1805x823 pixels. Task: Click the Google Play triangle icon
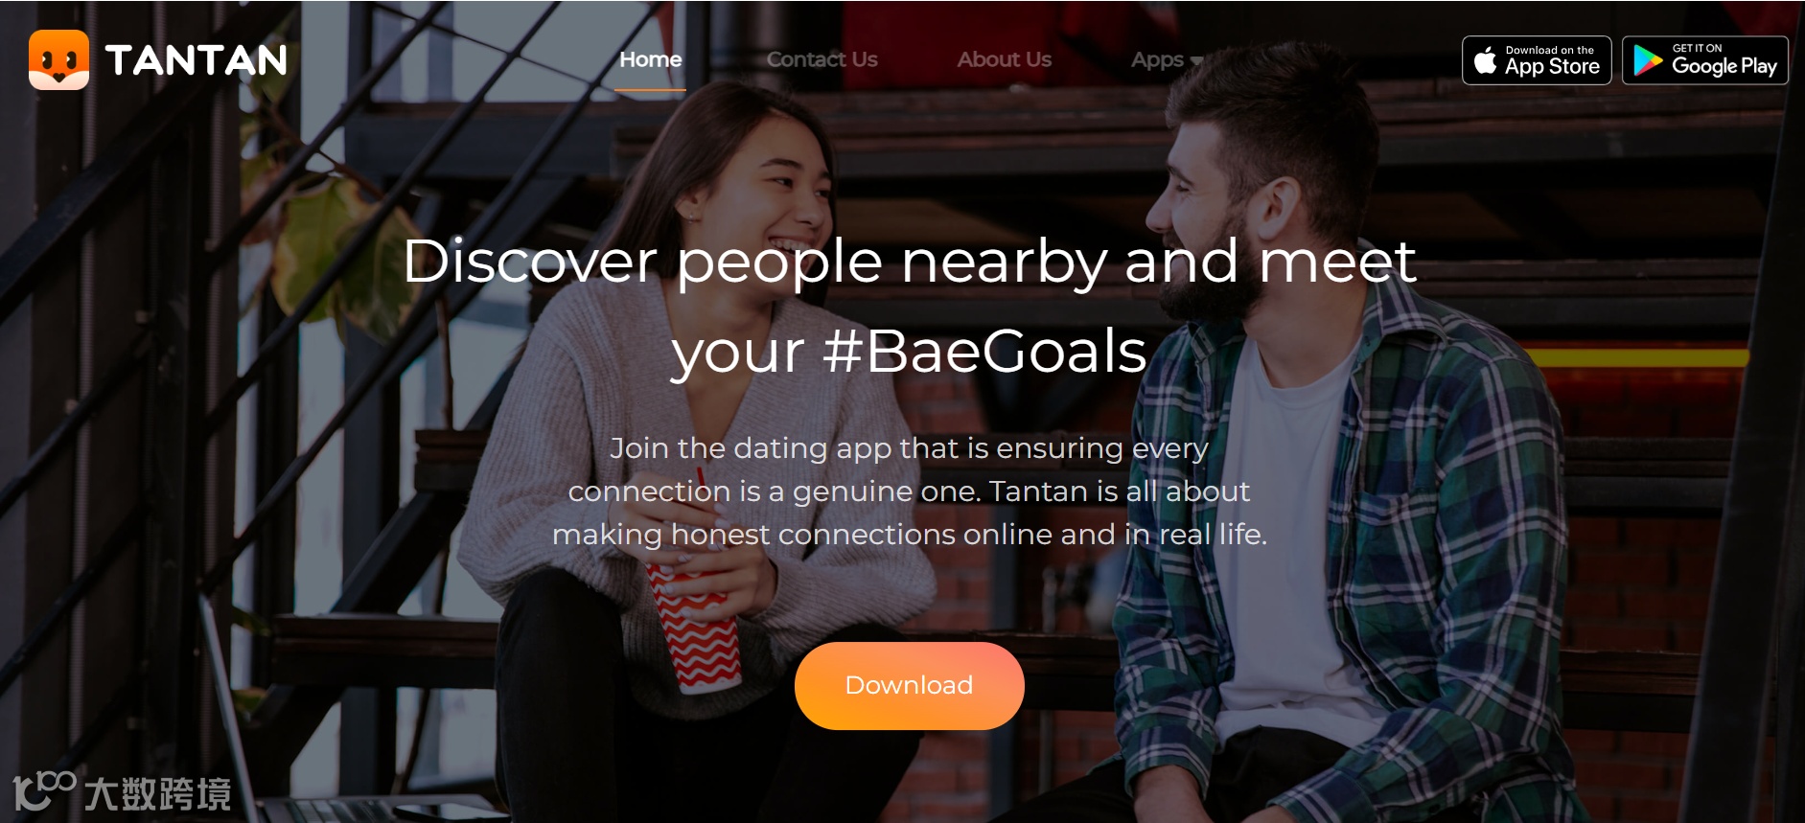point(1647,60)
